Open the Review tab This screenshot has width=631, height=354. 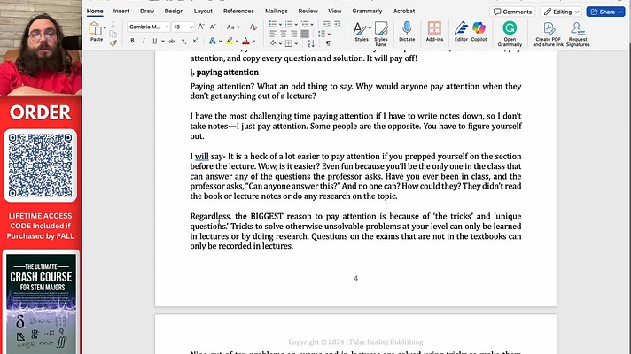point(308,11)
